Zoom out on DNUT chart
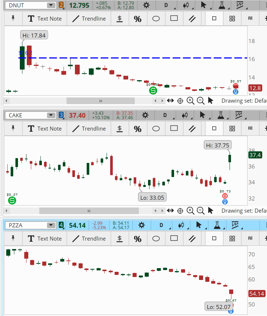Viewport: 267px width, 316px height. (201, 100)
